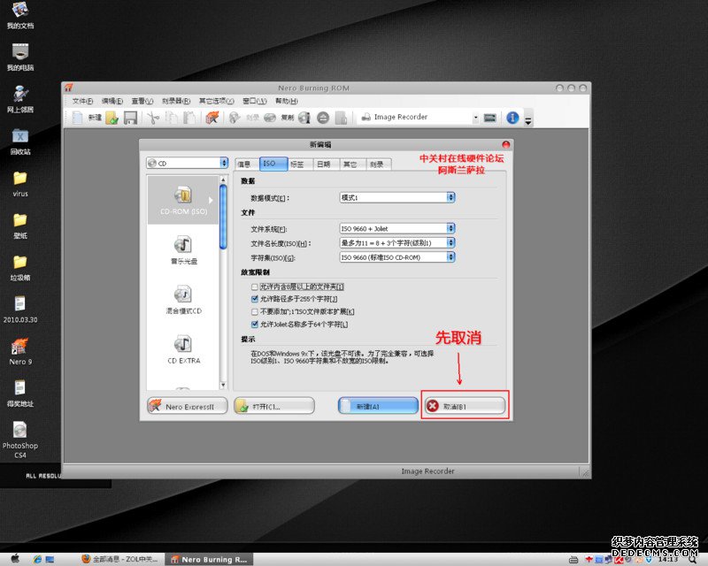Open the 2010.03.30 file on the desktop
Image resolution: width=708 pixels, height=566 pixels.
coord(19,310)
